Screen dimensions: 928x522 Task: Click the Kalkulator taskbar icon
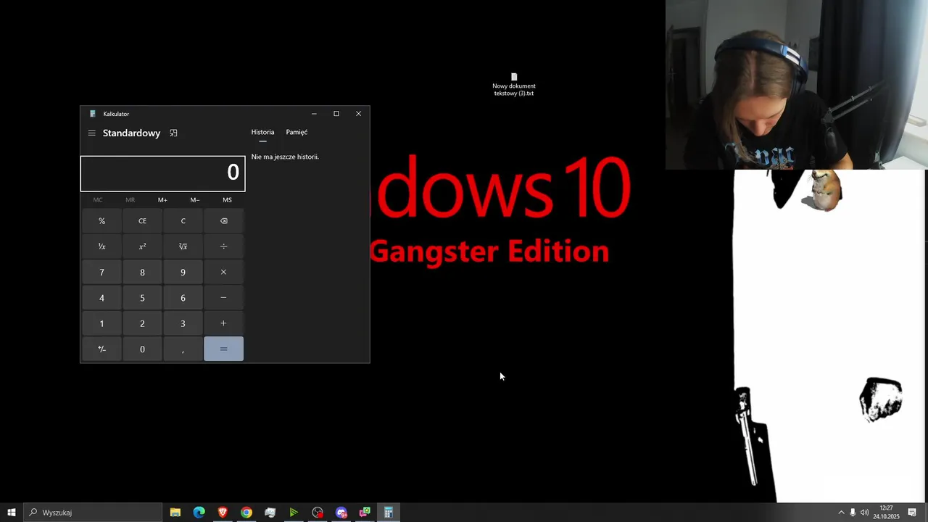[389, 513]
